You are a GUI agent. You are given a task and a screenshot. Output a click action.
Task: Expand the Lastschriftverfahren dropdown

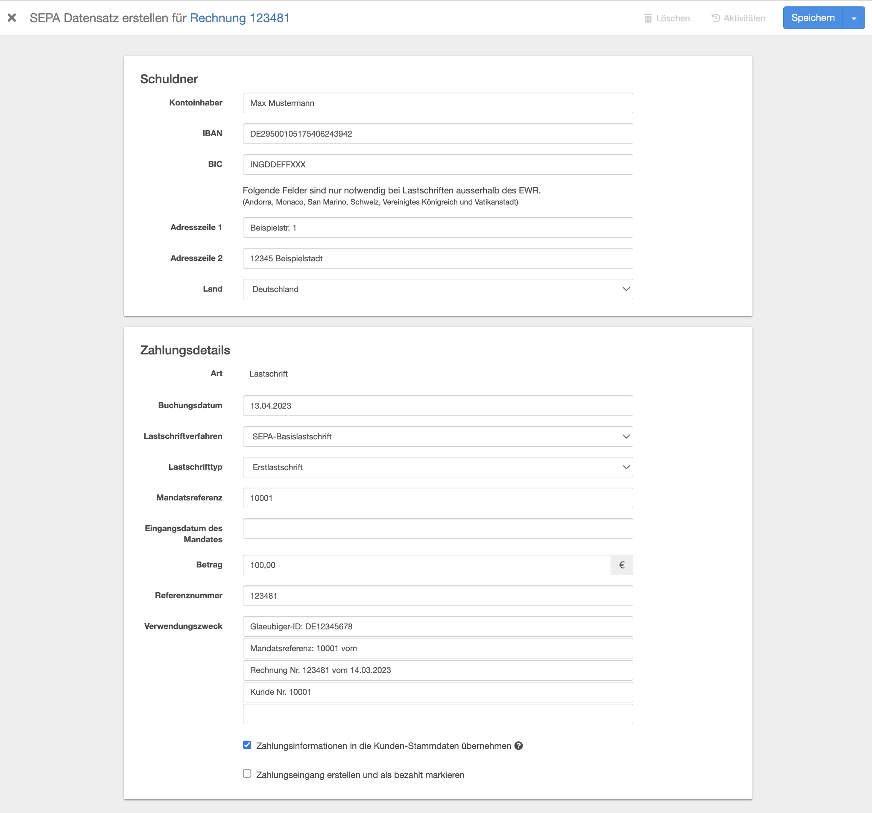[437, 436]
